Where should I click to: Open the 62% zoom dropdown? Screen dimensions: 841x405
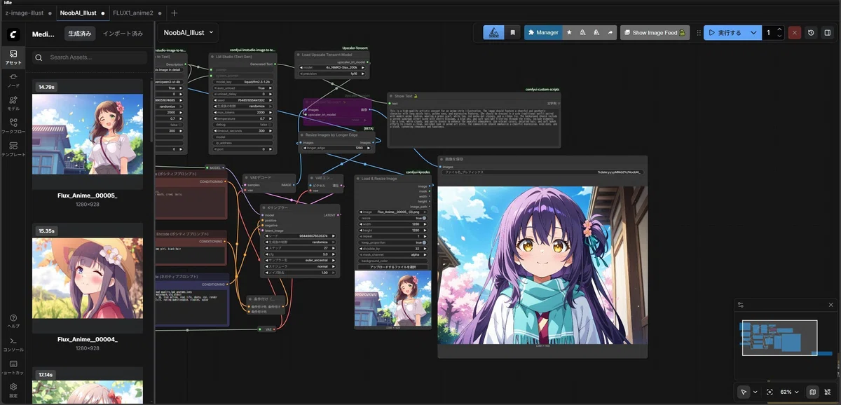tap(788, 392)
